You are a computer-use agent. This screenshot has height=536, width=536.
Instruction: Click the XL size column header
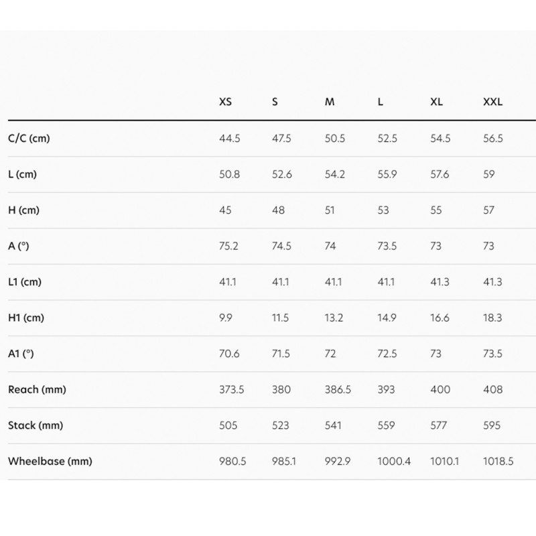(436, 103)
